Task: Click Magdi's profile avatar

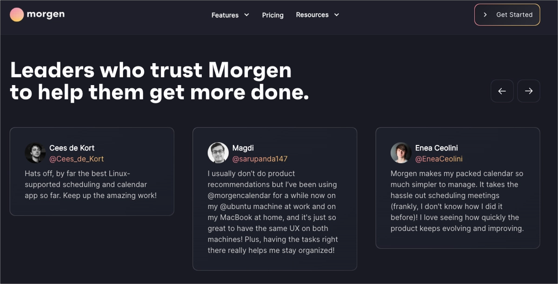Action: tap(218, 153)
